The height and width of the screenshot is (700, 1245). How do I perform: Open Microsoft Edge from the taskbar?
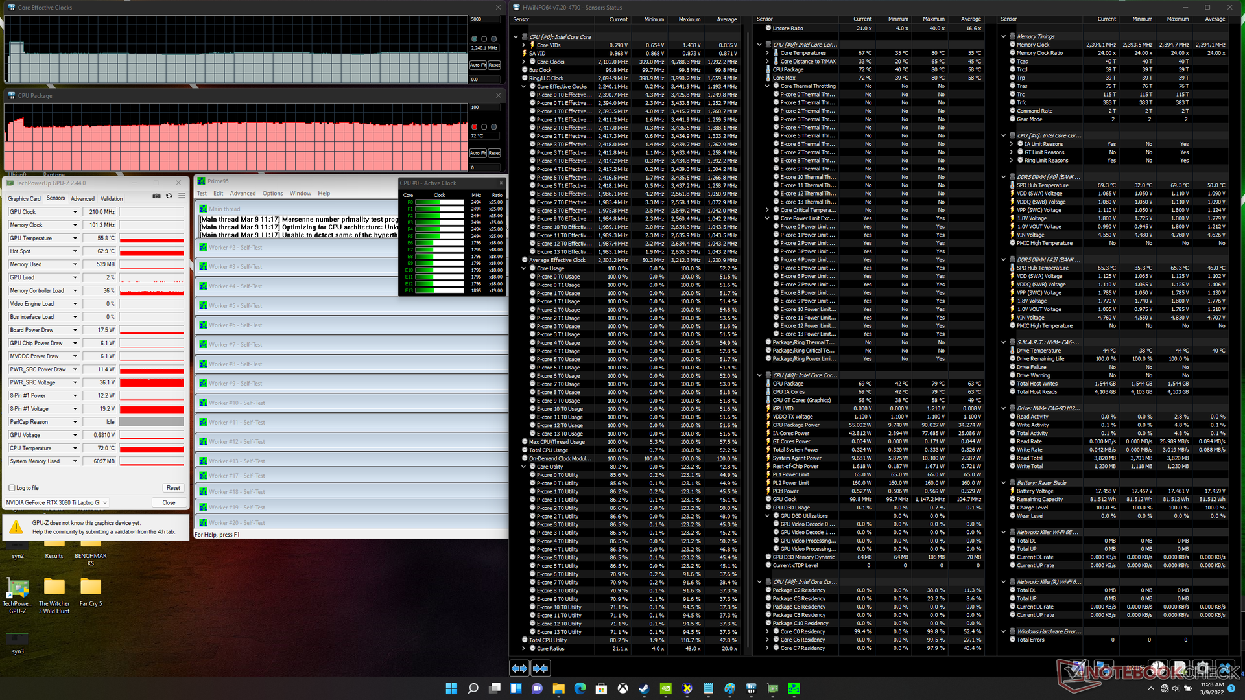point(580,688)
